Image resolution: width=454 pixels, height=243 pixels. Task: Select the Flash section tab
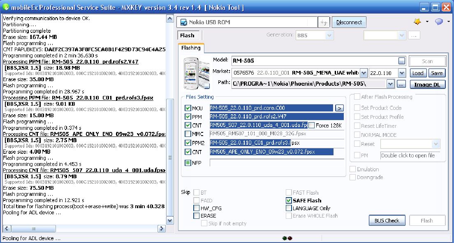188,36
